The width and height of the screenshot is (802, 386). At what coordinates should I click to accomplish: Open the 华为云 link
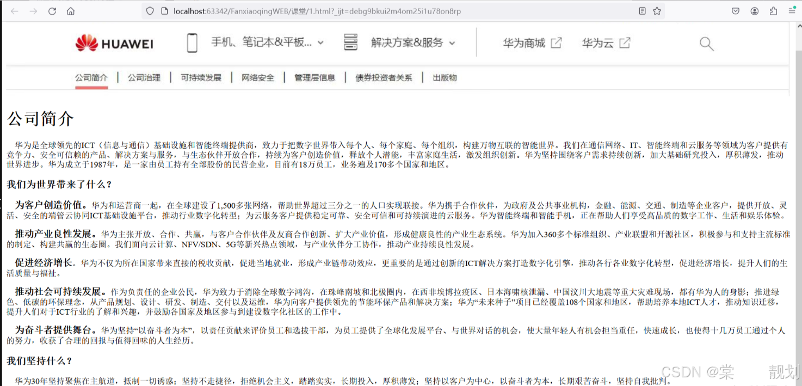(597, 43)
